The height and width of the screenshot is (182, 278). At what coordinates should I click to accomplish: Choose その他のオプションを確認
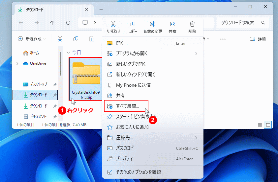153,172
